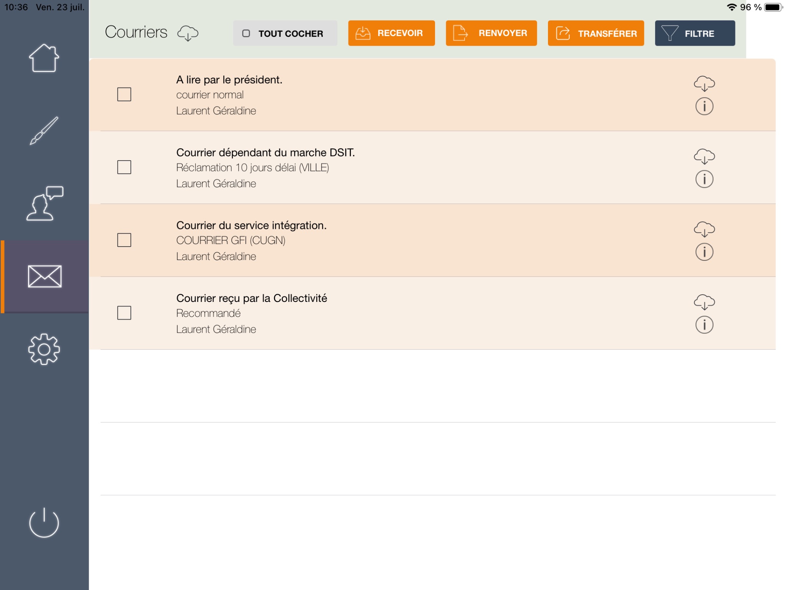This screenshot has height=590, width=787.
Task: Show info for 'Courrier dépendant du marche DSIT'
Action: (x=704, y=179)
